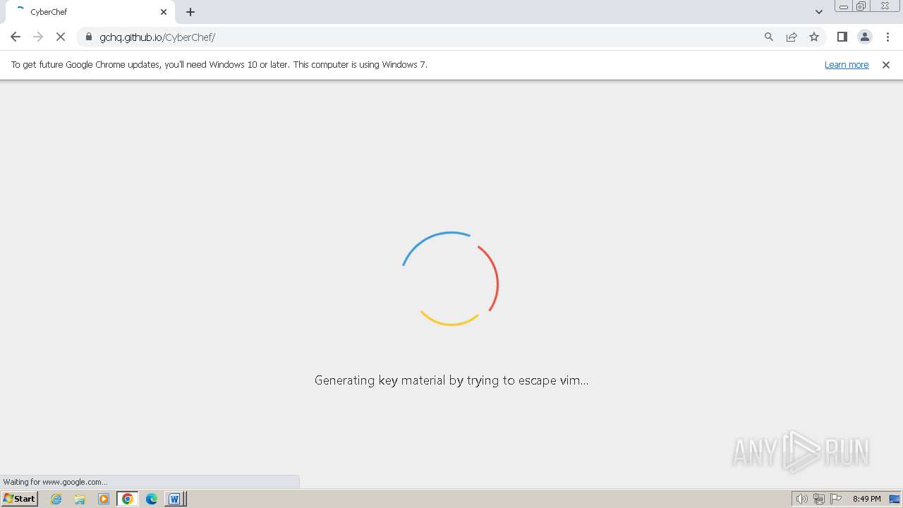Open a new tab with the plus button

pos(190,12)
